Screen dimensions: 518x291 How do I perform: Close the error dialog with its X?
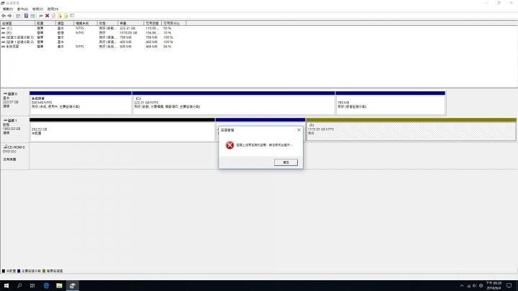click(299, 130)
